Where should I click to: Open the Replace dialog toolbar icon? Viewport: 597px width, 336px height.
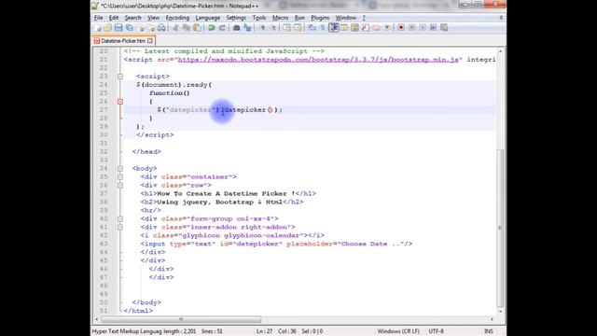tap(247, 27)
